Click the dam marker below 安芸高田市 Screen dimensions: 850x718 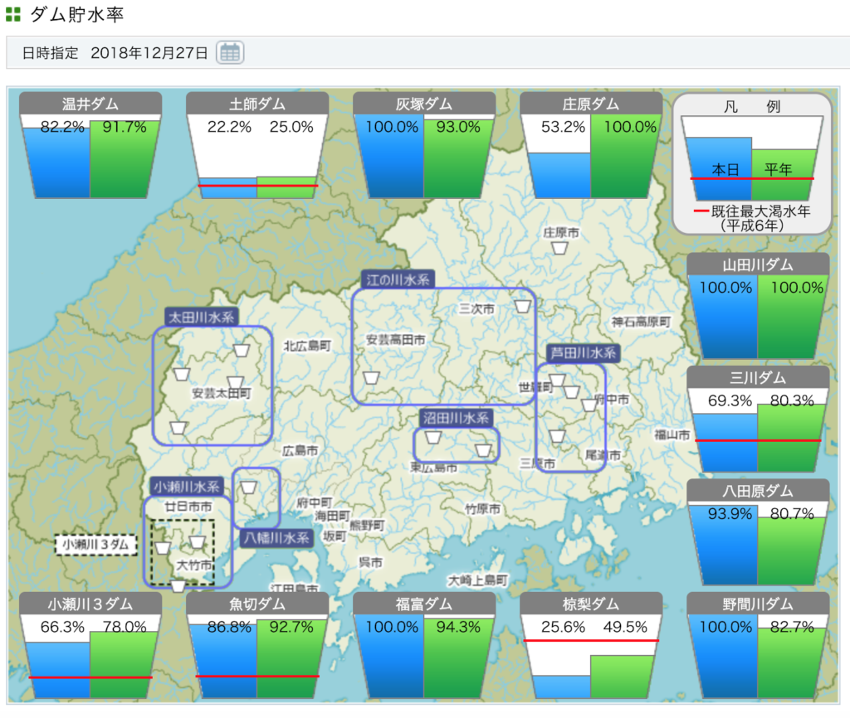(371, 377)
